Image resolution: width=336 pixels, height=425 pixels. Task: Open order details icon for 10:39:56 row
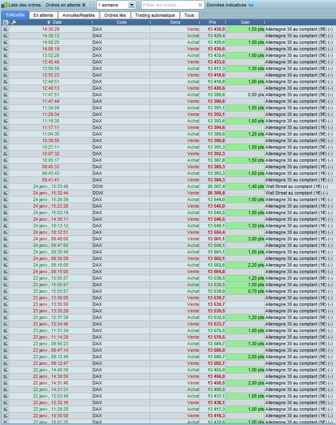tap(6, 140)
